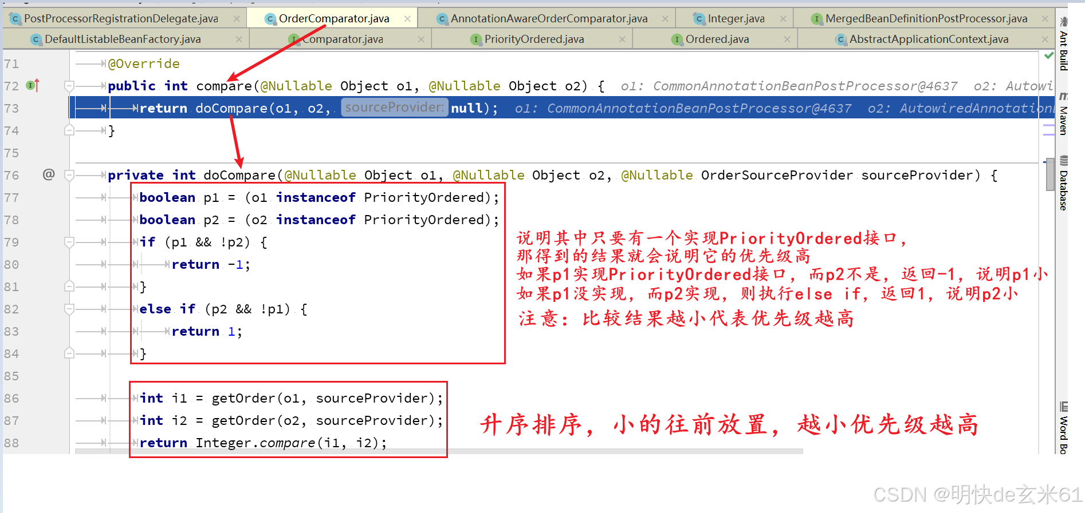Image resolution: width=1085 pixels, height=513 pixels.
Task: Collapse the if block fold on line 79
Action: tap(69, 242)
